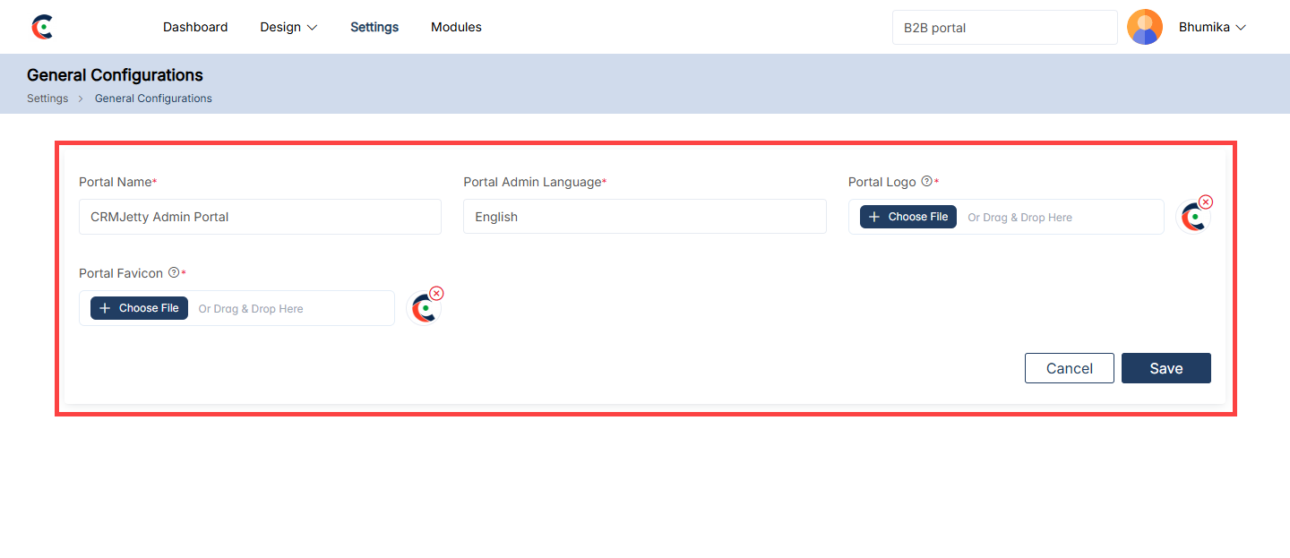Viewport: 1290px width, 558px height.
Task: Expand the Design menu dropdown
Action: [288, 27]
